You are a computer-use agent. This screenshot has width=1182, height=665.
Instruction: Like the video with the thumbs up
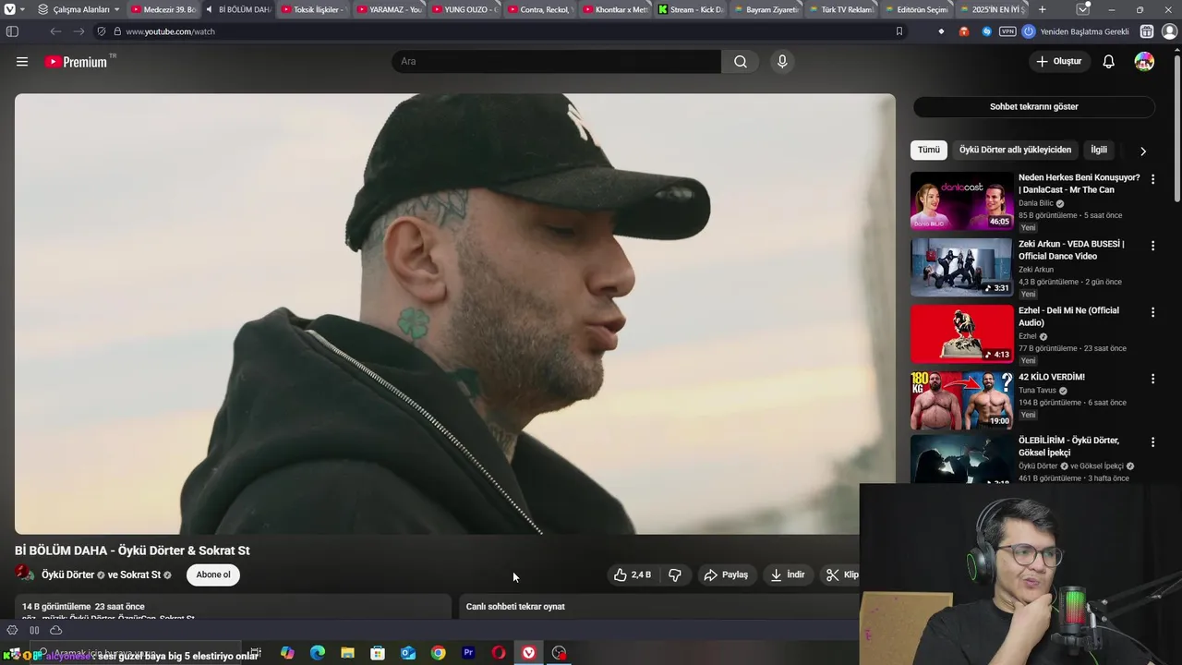coord(633,574)
